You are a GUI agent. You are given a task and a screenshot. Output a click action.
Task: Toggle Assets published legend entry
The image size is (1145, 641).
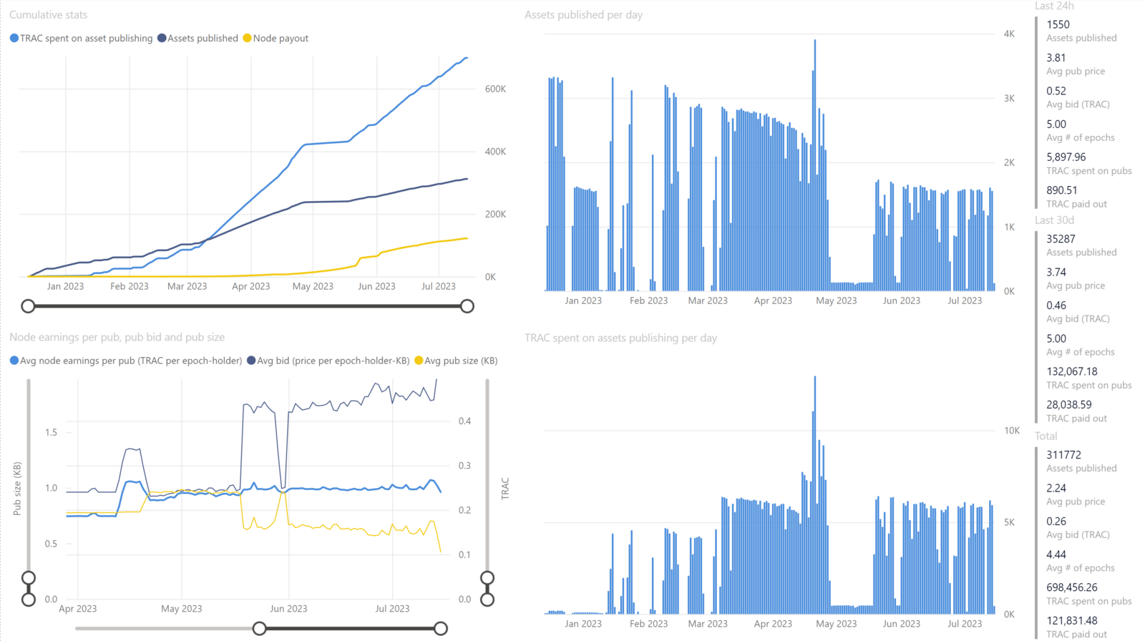[198, 39]
